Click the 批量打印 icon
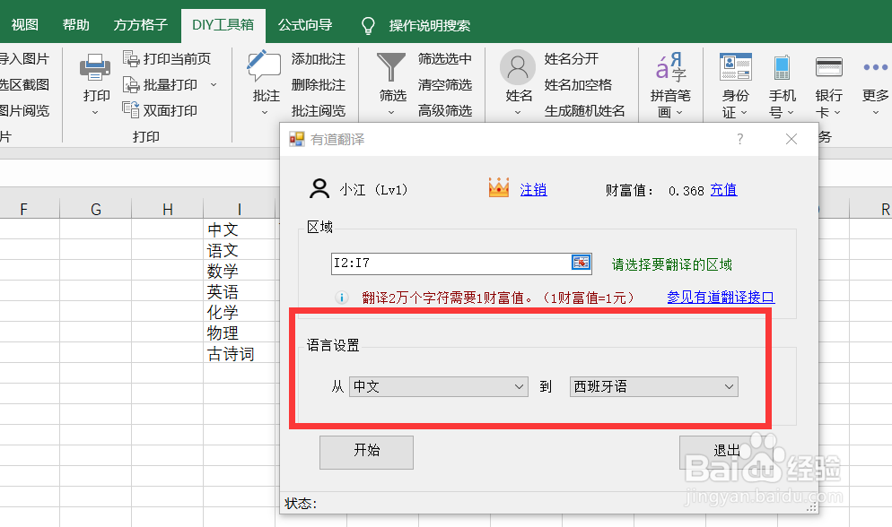Screen dimensions: 892x527 coord(131,84)
